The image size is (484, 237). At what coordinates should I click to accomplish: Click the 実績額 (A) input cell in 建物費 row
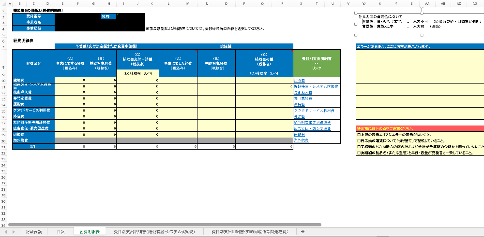(178, 80)
